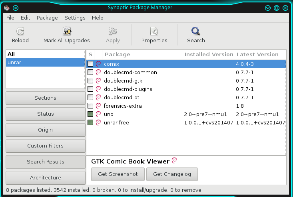Click the Debian swirl after GTK Comic Book Viewer
Screen dimensions: 293x197
(x=174, y=161)
